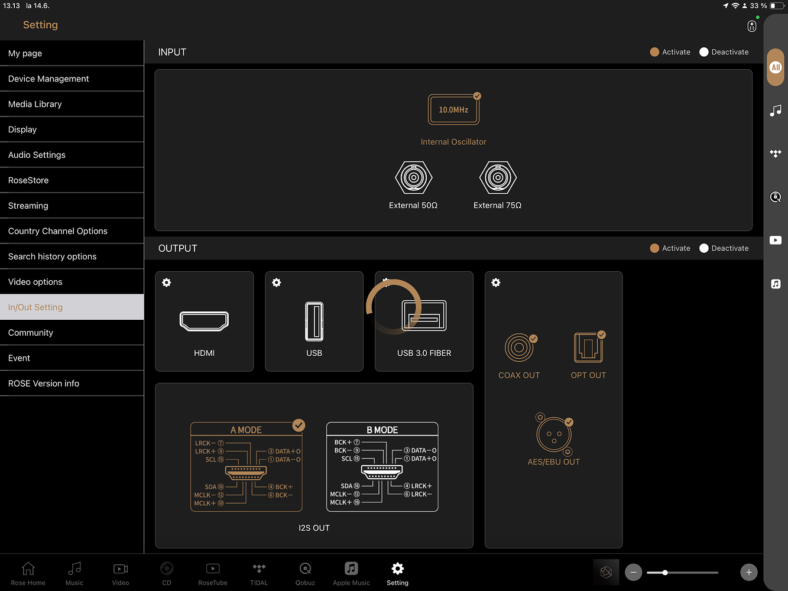Go to Rose Home tab
The image size is (788, 591).
pos(28,573)
